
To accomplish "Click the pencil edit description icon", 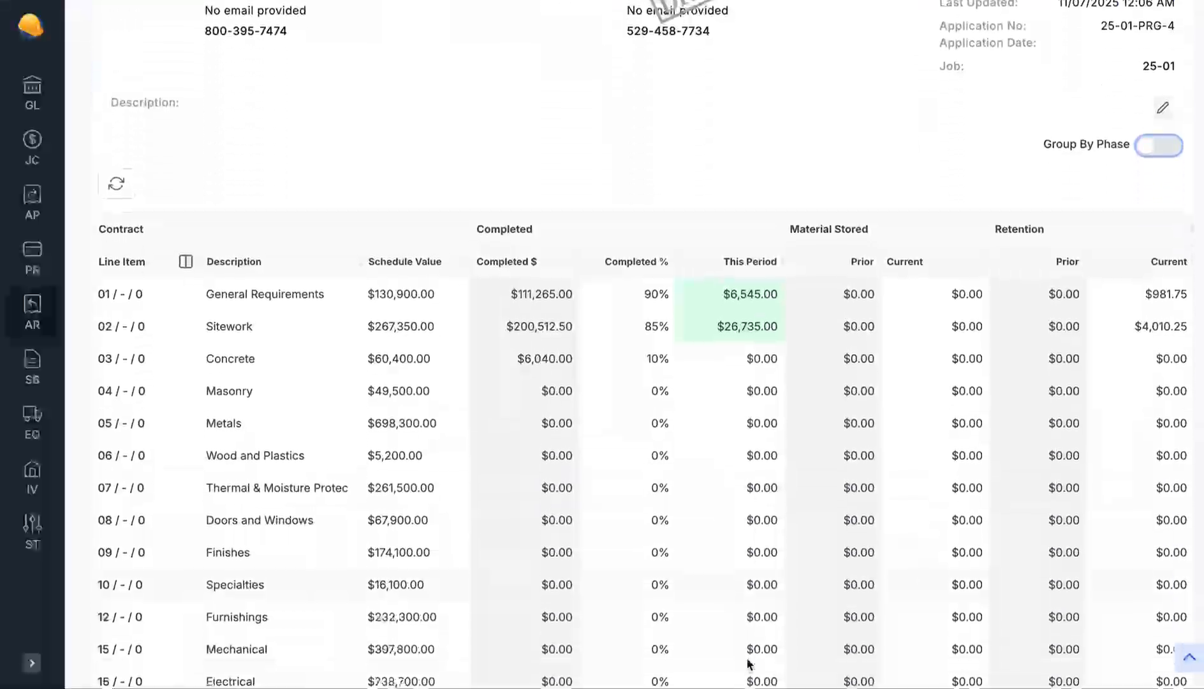I will tap(1163, 108).
